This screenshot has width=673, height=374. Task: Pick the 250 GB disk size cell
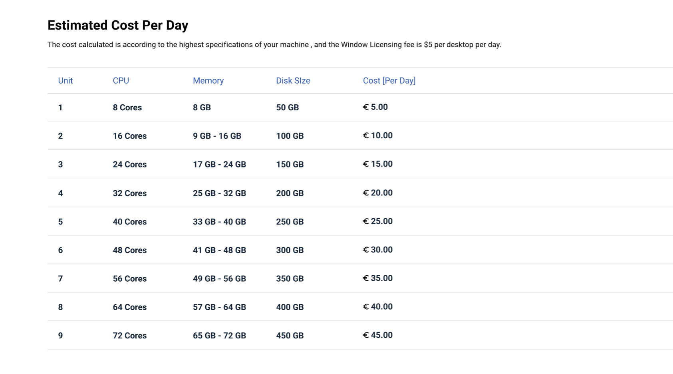point(290,221)
